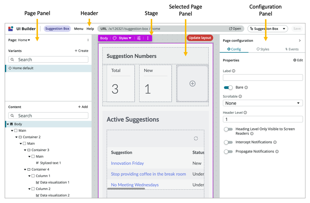Switch to the Events tab
This screenshot has width=310, height=203.
292,49
